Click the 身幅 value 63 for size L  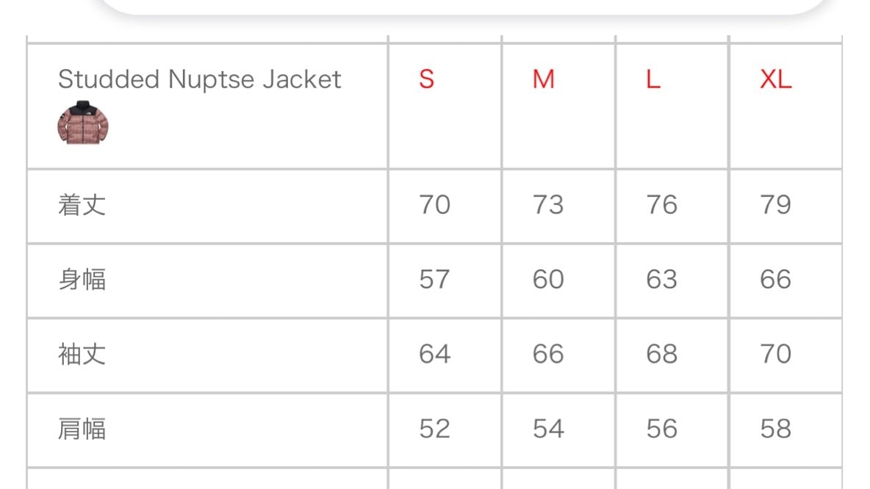pos(661,279)
